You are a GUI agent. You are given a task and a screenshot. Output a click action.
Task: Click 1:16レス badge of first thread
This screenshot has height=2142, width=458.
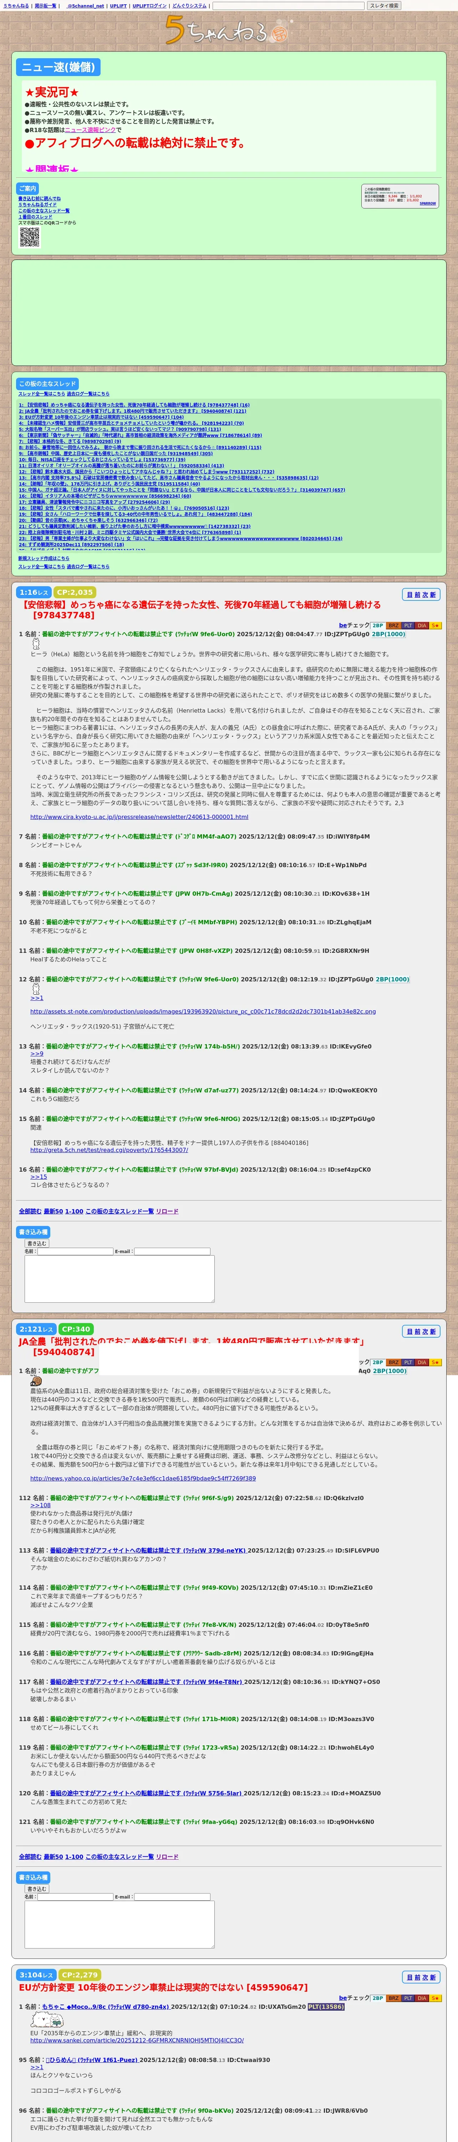tap(35, 592)
